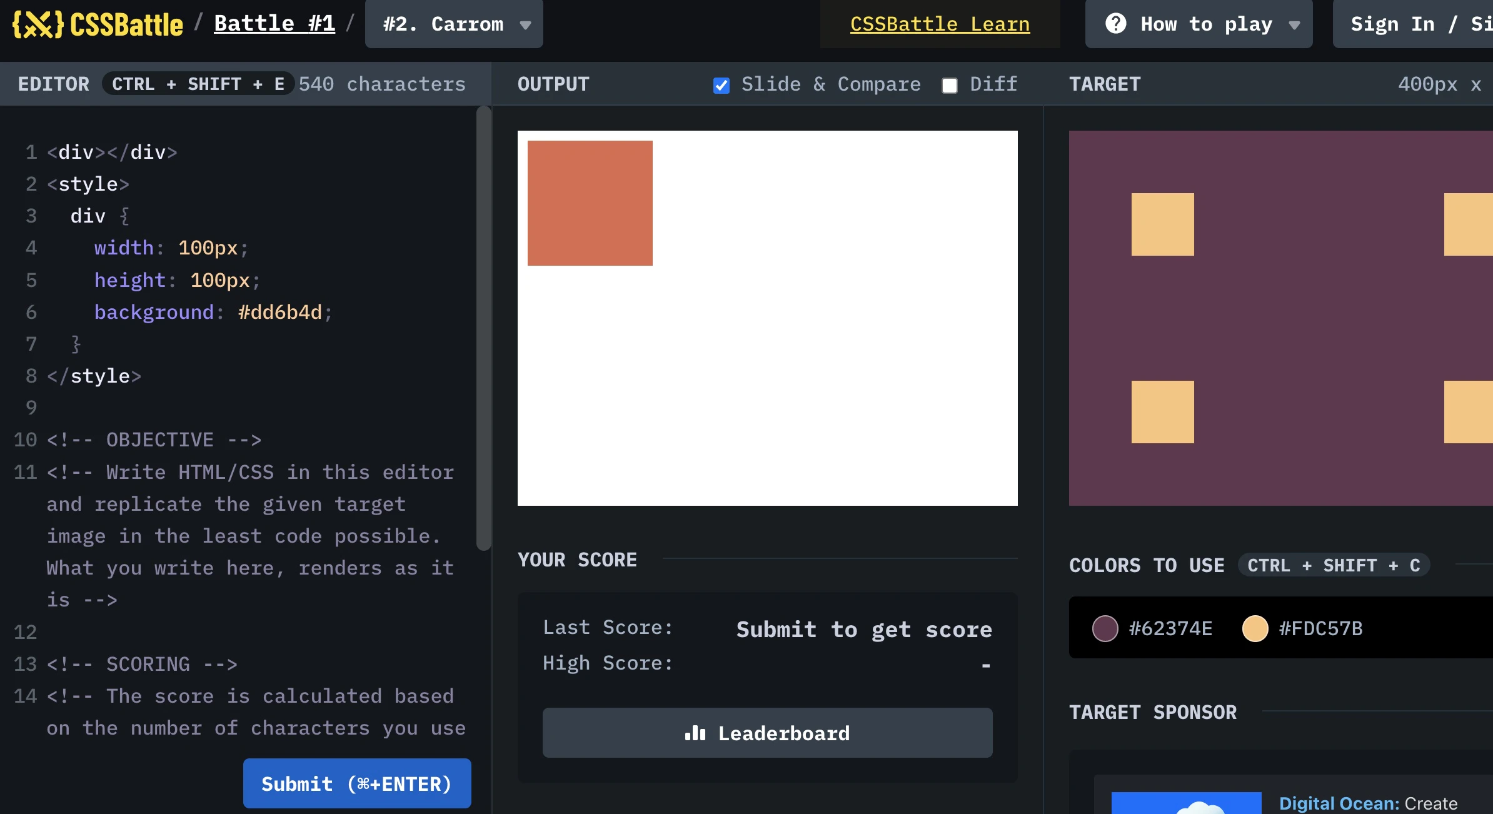
Task: Click the question mark help icon
Action: click(1115, 24)
